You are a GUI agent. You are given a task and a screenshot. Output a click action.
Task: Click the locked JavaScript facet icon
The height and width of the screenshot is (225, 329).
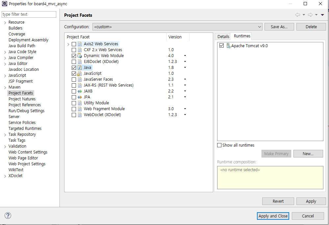click(x=79, y=73)
